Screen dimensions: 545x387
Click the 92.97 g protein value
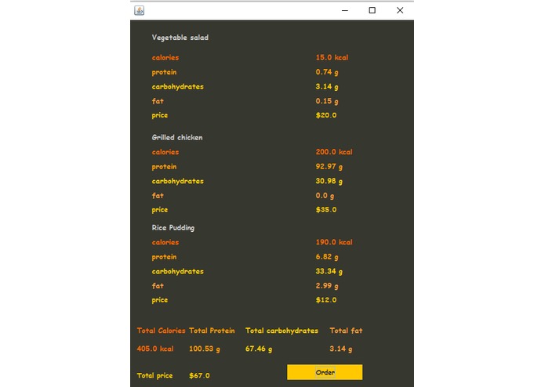(329, 167)
